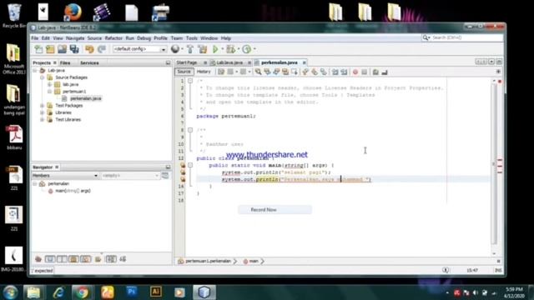Click the error glyph on line 15
Viewport: 534px width, 300px height.
pyautogui.click(x=183, y=179)
